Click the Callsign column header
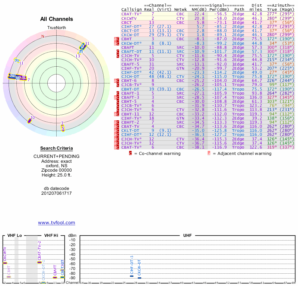 pyautogui.click(x=132, y=9)
